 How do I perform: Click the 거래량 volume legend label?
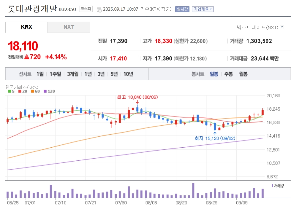click(x=279, y=186)
